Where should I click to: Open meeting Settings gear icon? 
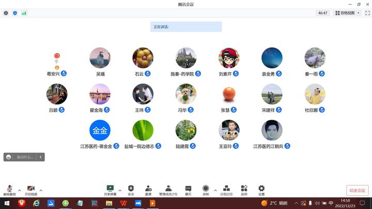261,189
